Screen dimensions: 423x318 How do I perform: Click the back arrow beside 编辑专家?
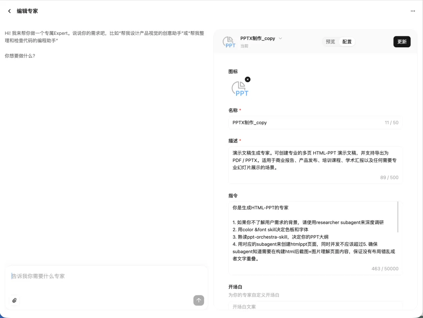click(x=9, y=11)
